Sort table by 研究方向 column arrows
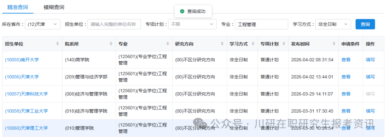This screenshot has width=387, height=139. tap(222, 44)
